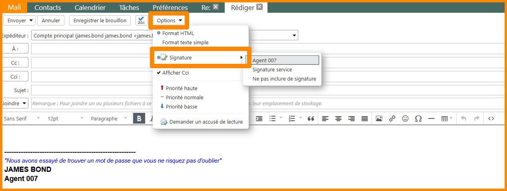Click Enregistrer le brouillon button
Screen dimensions: 507x191
[x=100, y=20]
